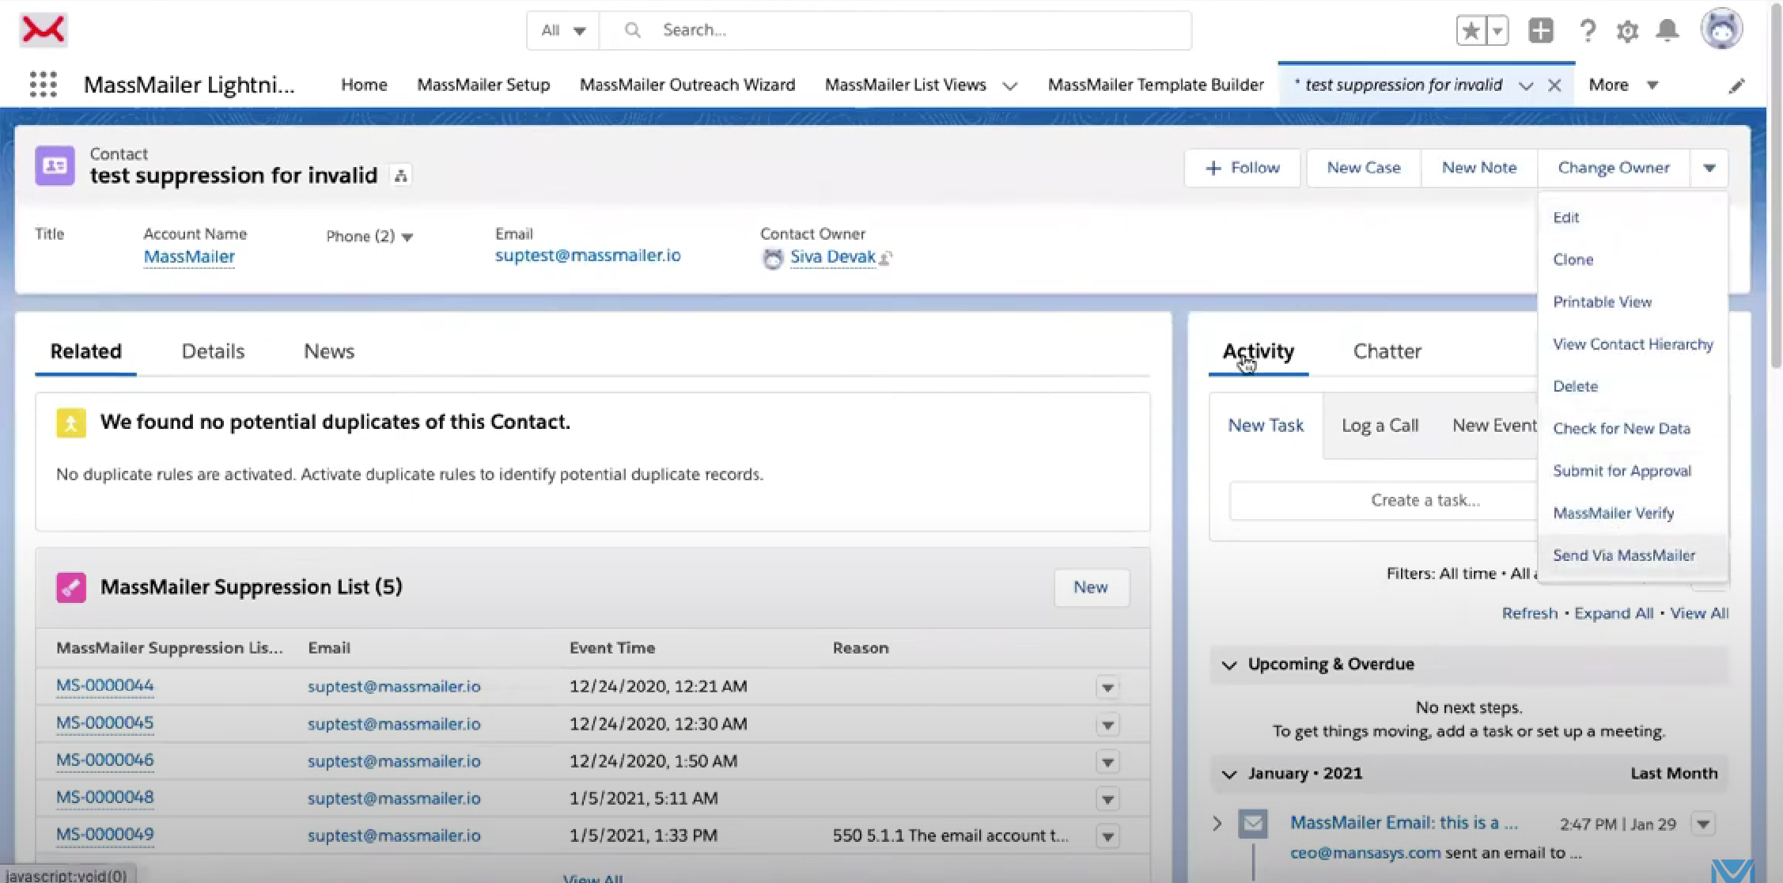Click New in the Suppression List
1783x883 pixels.
pyautogui.click(x=1091, y=587)
